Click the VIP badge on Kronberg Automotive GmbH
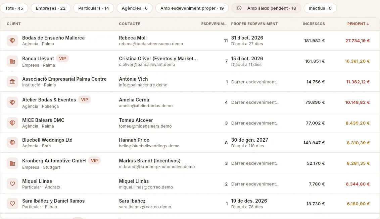The width and height of the screenshot is (380, 219). point(94,160)
